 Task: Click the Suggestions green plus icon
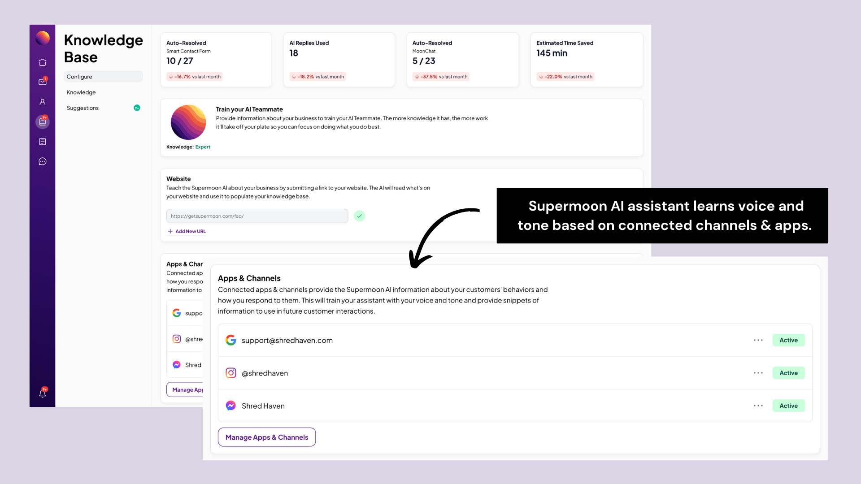point(137,108)
